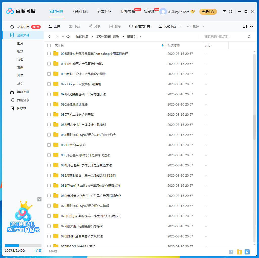This screenshot has width=259, height=258.
Task: Switch to the 传输列表 tab
Action: click(x=80, y=11)
